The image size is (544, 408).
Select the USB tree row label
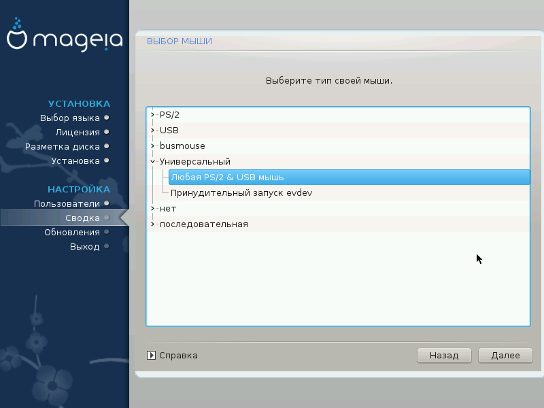169,130
